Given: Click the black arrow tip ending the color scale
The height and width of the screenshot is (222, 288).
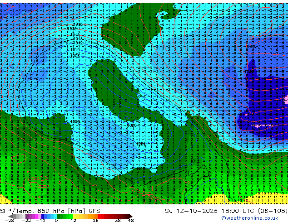Looking at the screenshot, I should click(x=131, y=216).
